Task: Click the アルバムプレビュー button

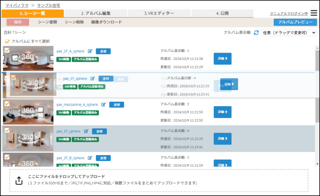Action: coord(295,22)
